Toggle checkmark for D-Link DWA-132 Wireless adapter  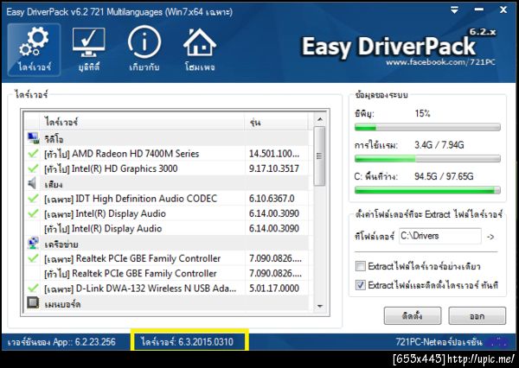click(x=33, y=288)
